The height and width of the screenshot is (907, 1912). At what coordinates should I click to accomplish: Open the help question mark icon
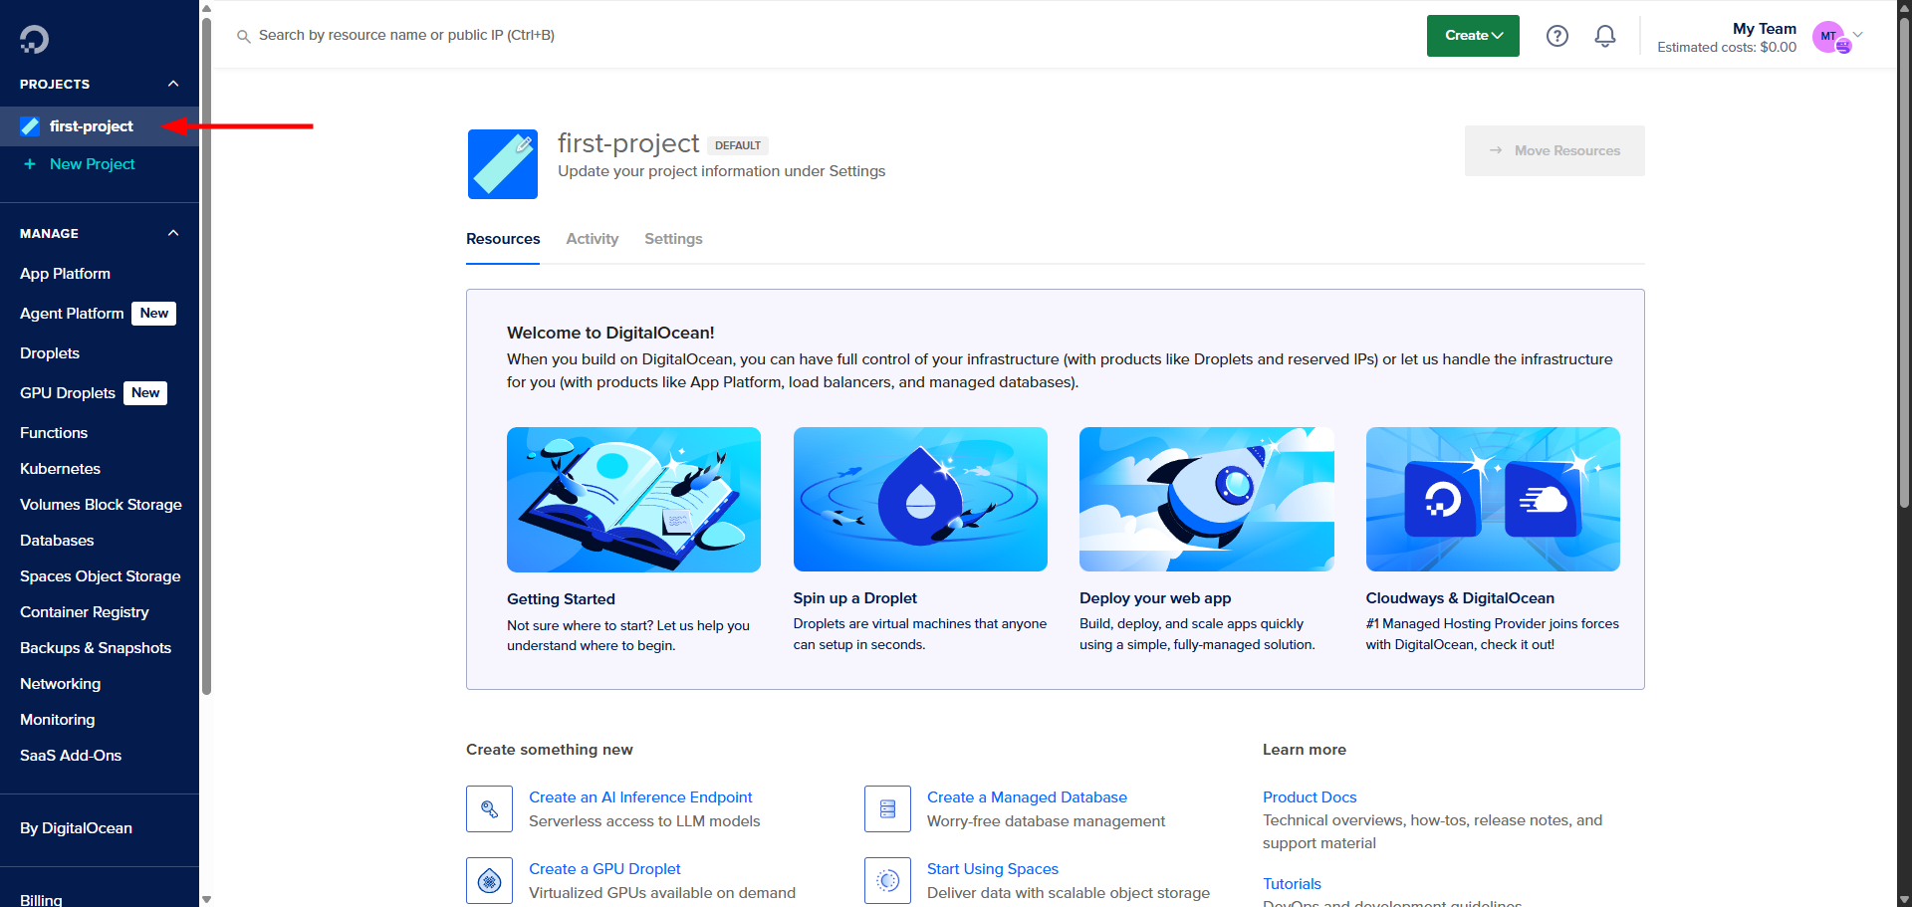coord(1556,35)
